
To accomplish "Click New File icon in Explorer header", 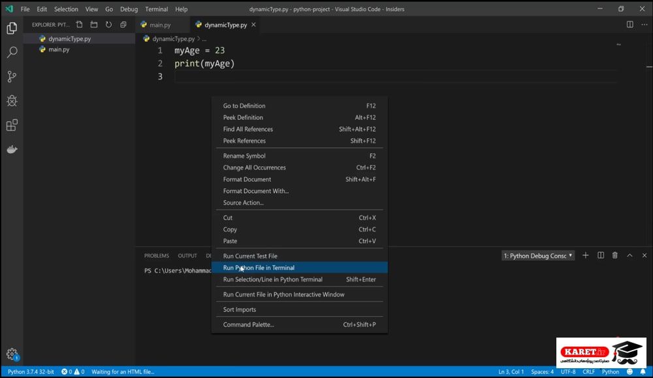I will pyautogui.click(x=79, y=25).
